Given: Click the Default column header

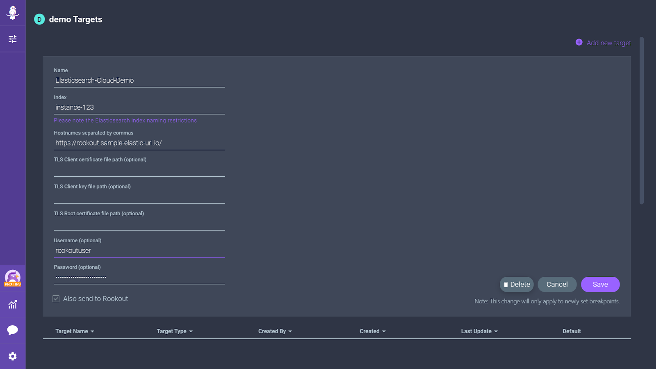Looking at the screenshot, I should [x=572, y=331].
